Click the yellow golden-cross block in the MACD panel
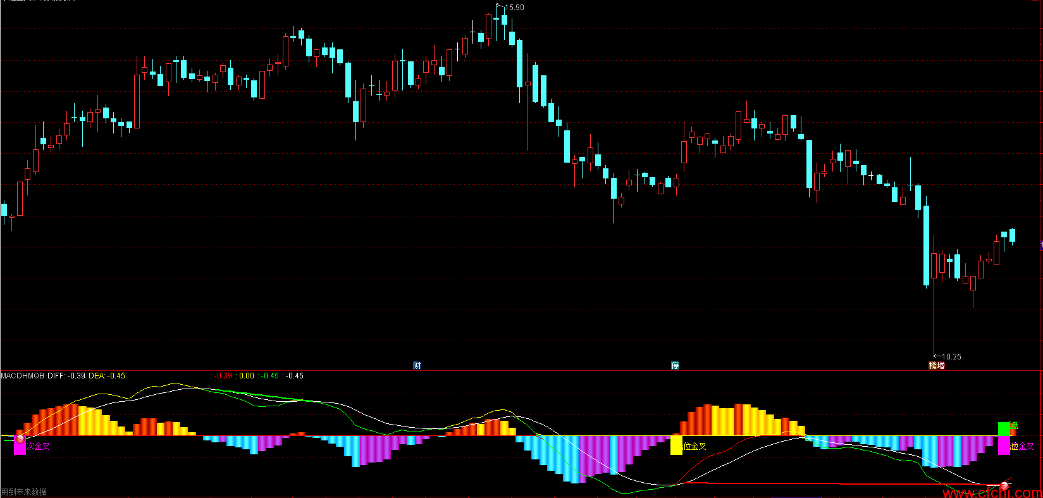The image size is (1043, 498). click(676, 445)
